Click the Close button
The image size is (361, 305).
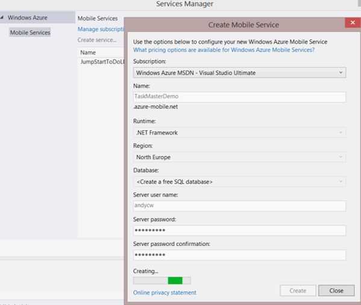pyautogui.click(x=336, y=291)
